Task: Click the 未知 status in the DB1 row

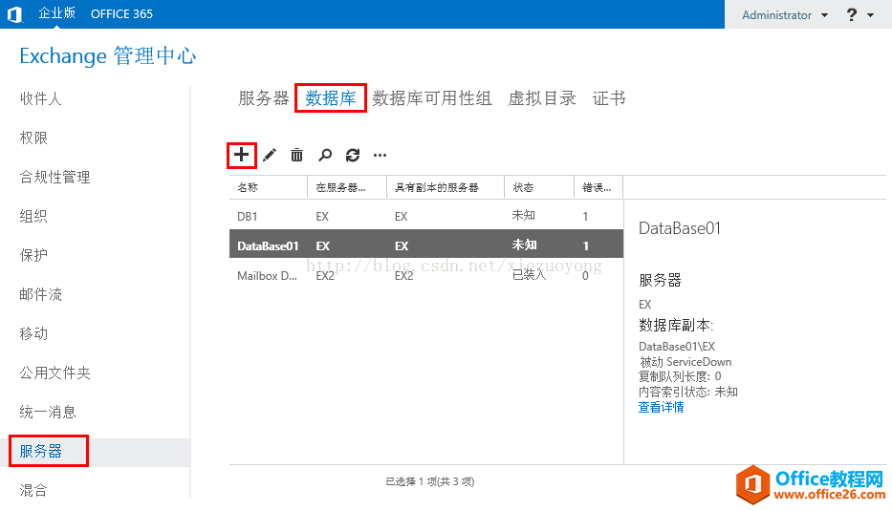Action: click(523, 216)
